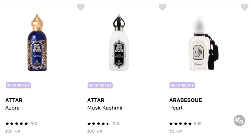Open the Arabesque Pearl bottle image
The width and height of the screenshot is (251, 136).
(x=204, y=44)
